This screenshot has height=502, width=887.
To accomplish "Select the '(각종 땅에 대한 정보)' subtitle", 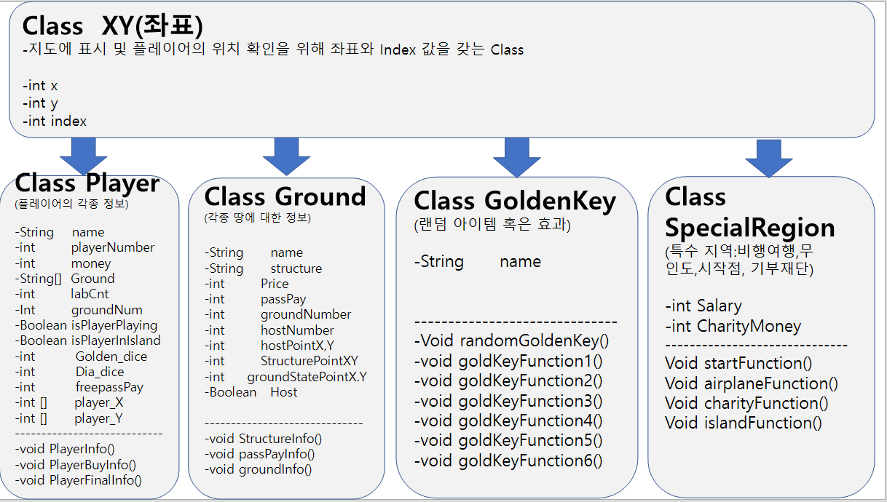I will [258, 218].
